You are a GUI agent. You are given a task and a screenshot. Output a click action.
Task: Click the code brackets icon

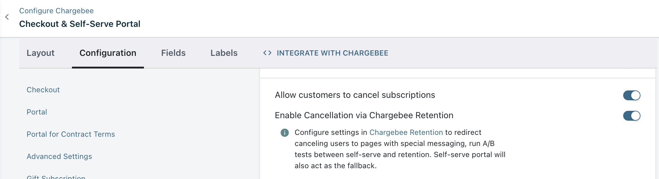pyautogui.click(x=267, y=53)
